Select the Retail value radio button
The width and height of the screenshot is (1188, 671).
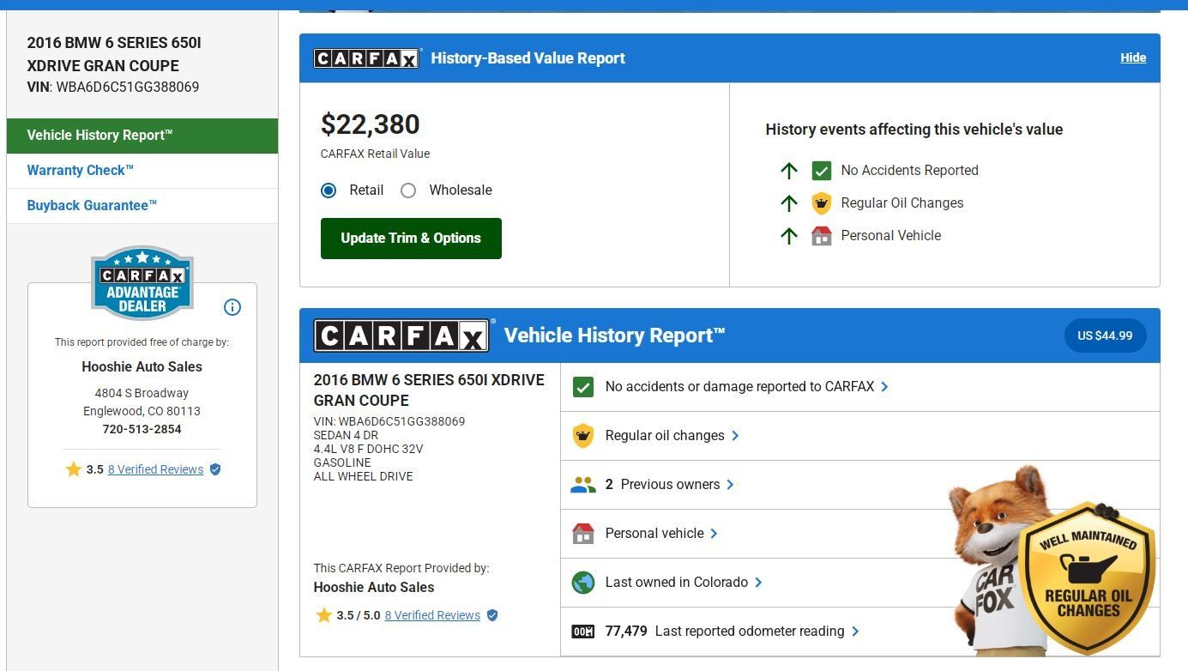click(x=329, y=190)
